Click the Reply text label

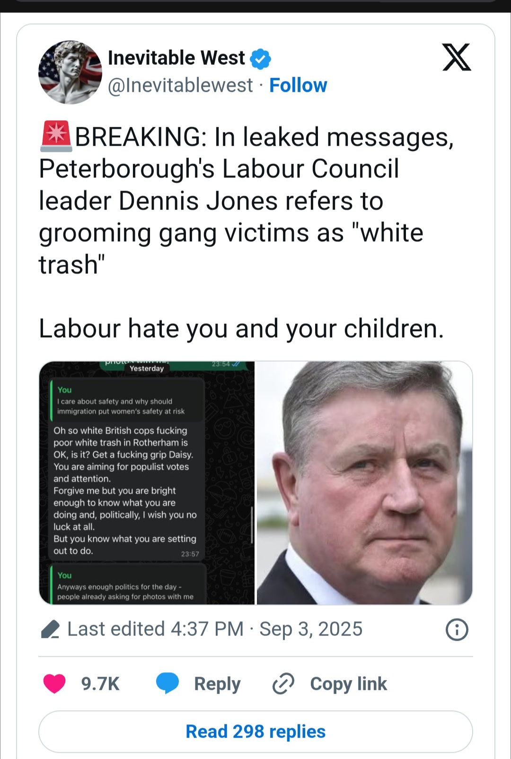(x=217, y=684)
